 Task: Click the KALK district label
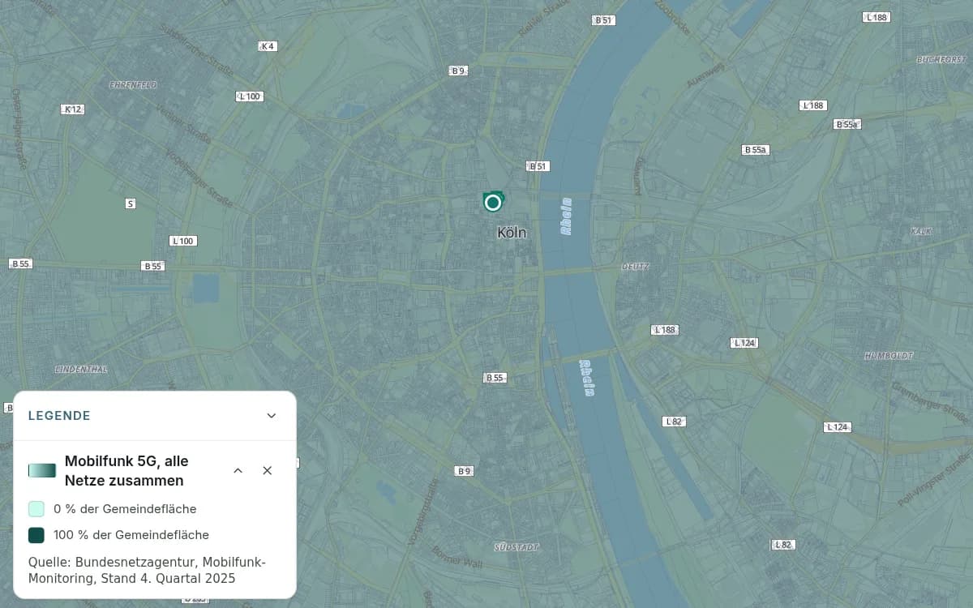921,231
